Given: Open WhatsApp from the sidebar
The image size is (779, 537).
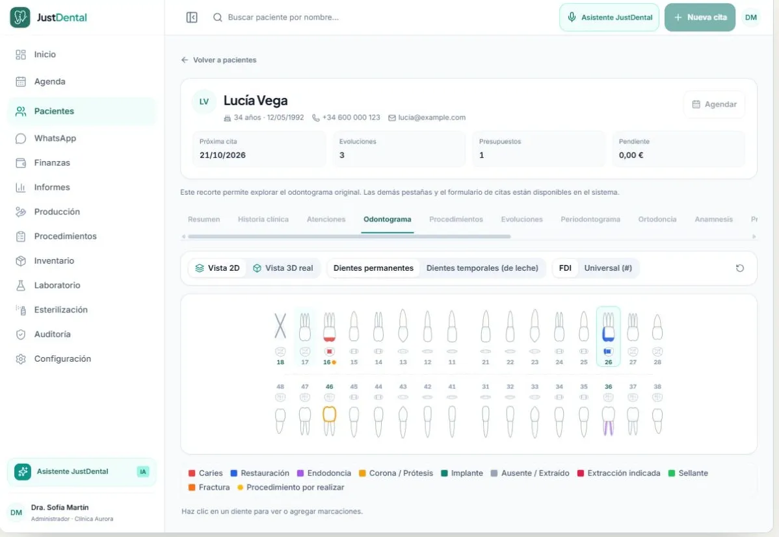Looking at the screenshot, I should 82,138.
